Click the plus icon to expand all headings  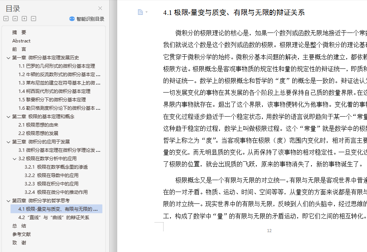25,19
